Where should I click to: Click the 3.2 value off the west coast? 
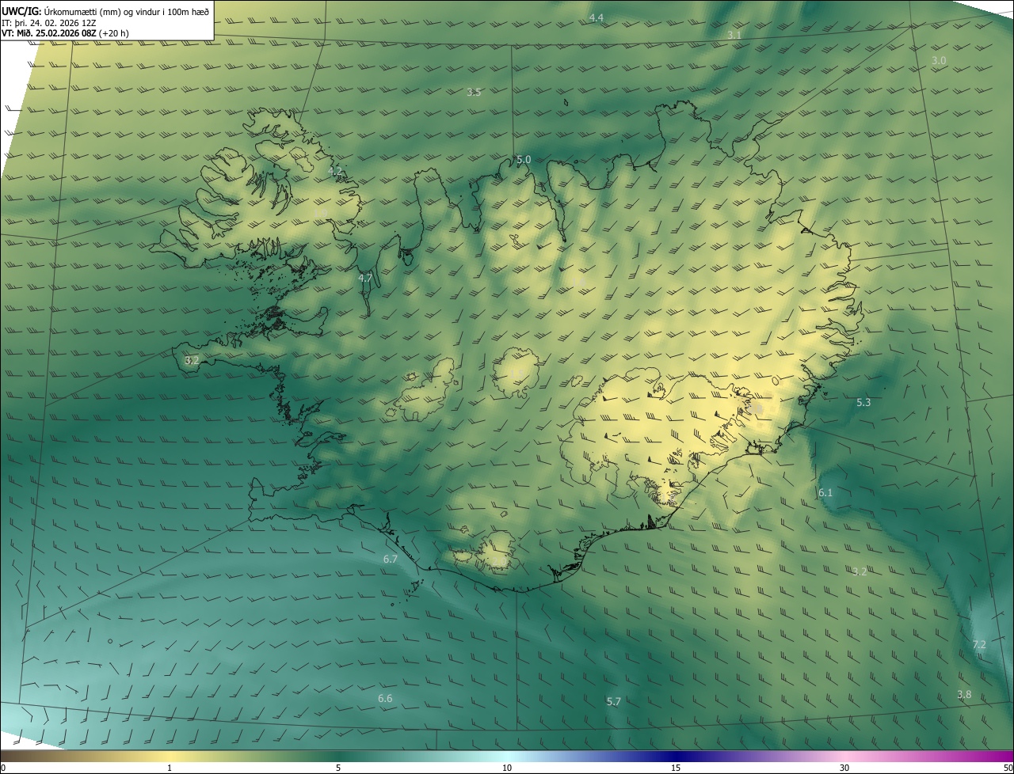pos(192,360)
